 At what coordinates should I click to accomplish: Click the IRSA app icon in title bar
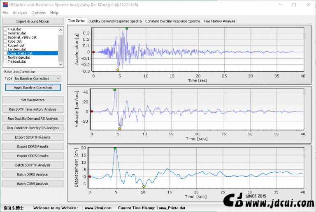5,5
